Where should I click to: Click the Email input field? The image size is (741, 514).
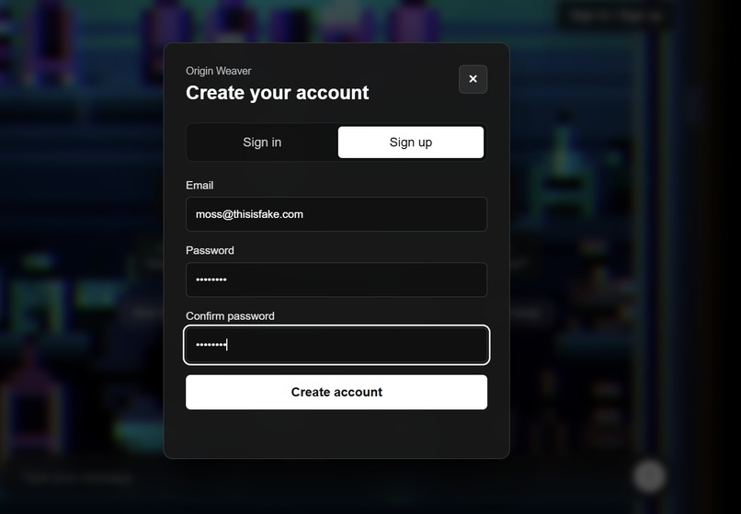[x=336, y=214]
